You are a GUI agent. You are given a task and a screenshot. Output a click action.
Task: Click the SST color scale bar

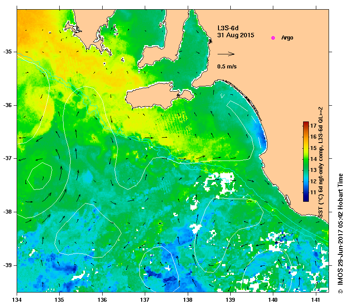coord(306,161)
